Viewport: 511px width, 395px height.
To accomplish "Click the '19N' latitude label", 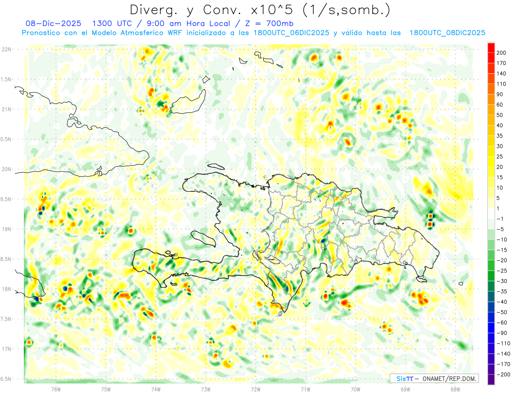I will click(6, 229).
